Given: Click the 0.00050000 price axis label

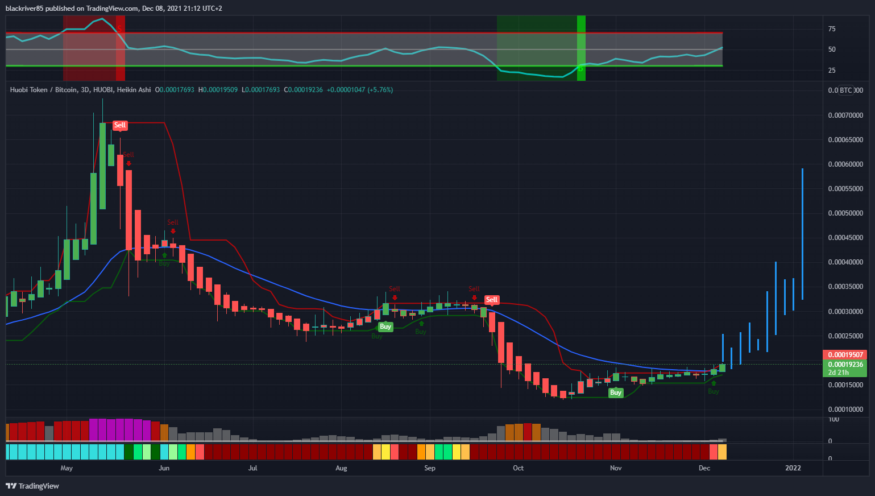Looking at the screenshot, I should tap(845, 213).
